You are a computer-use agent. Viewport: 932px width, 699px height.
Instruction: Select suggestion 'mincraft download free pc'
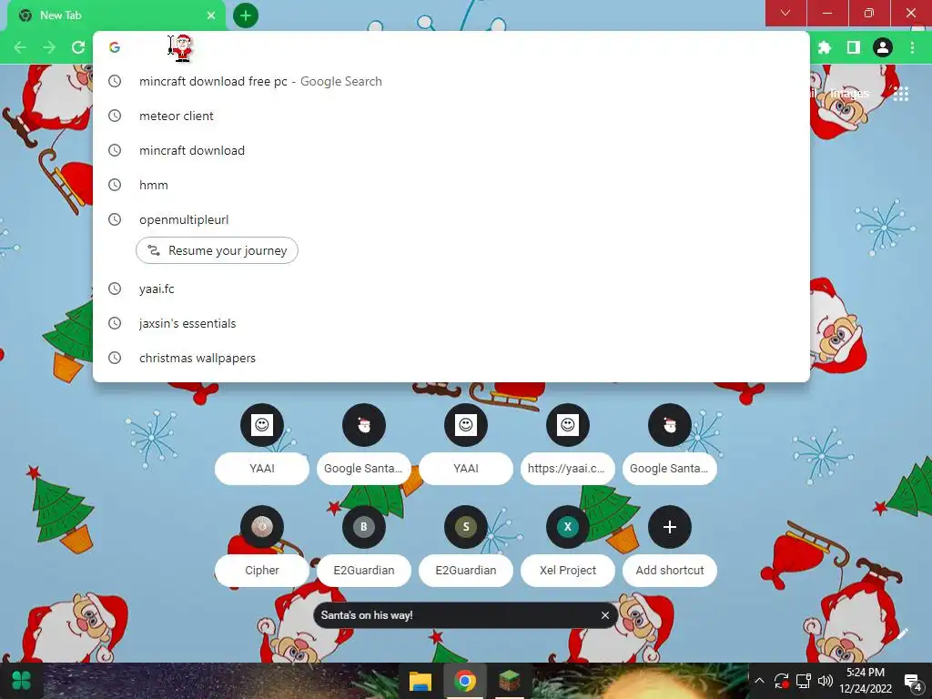click(x=451, y=81)
